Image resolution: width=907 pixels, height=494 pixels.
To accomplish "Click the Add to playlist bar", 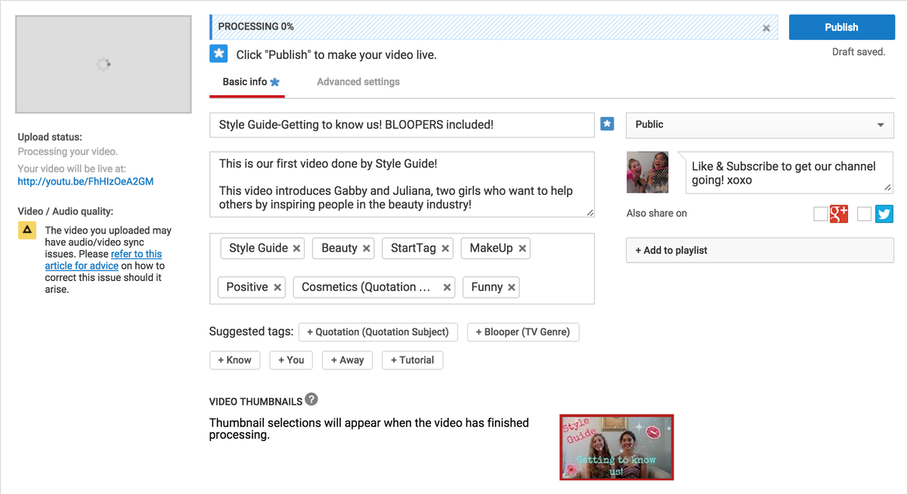I will (x=760, y=249).
